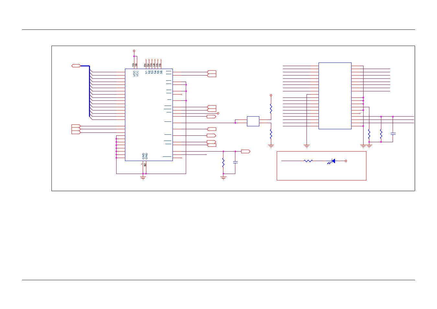Click the ground symbol below the pull-down resistor
This screenshot has height=309, width=437.
(x=271, y=146)
